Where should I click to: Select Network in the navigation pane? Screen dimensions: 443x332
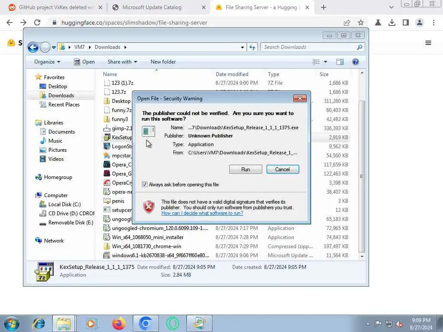tap(54, 241)
